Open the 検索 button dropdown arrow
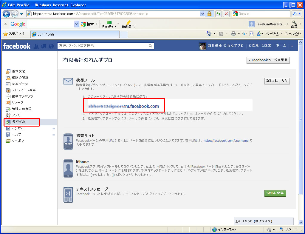The height and width of the screenshot is (234, 305). coord(97,24)
